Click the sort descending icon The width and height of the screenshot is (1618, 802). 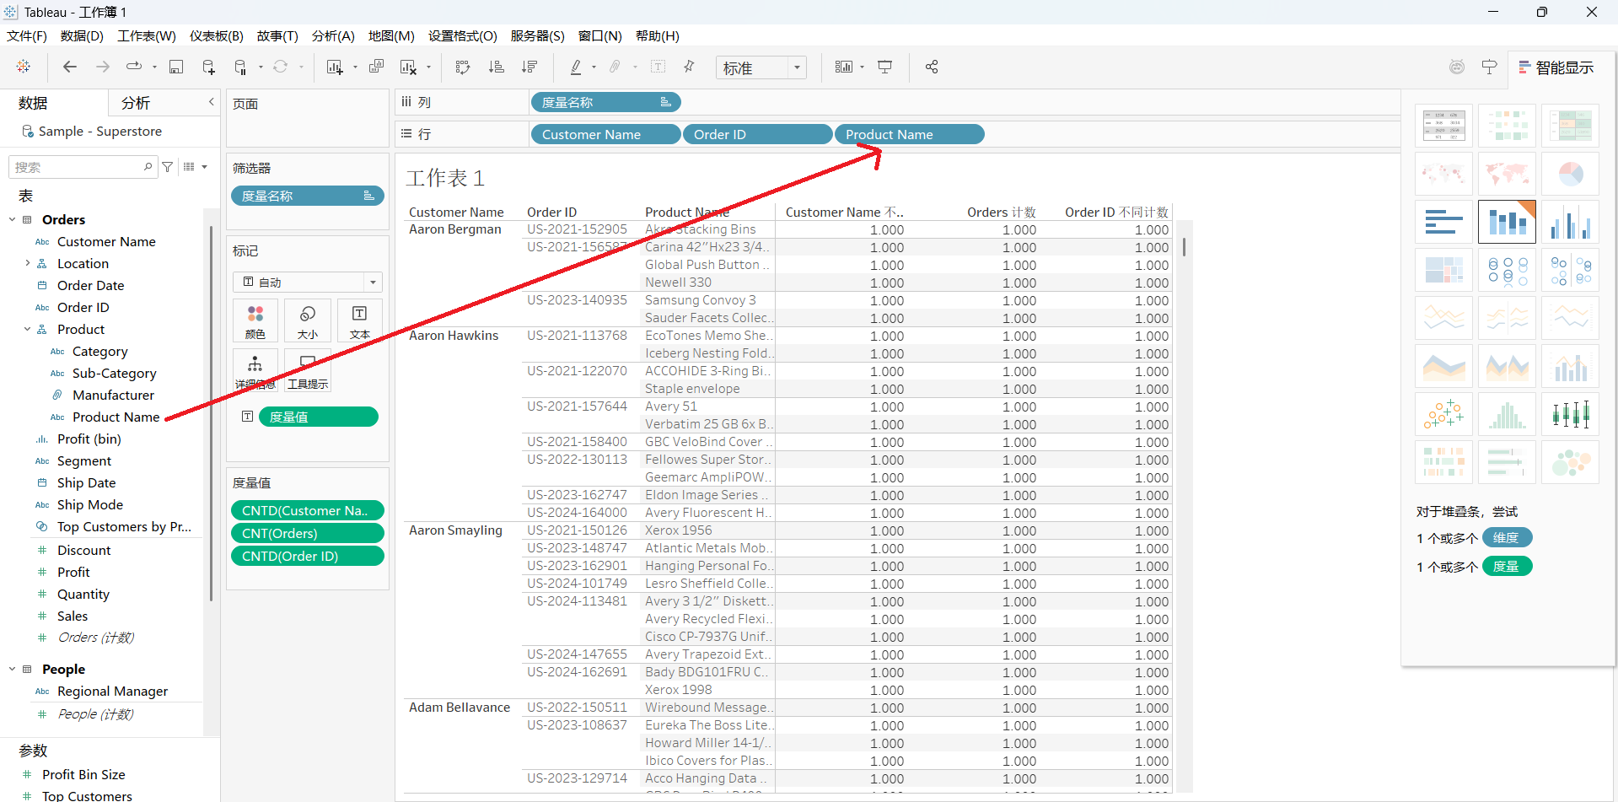pyautogui.click(x=529, y=67)
